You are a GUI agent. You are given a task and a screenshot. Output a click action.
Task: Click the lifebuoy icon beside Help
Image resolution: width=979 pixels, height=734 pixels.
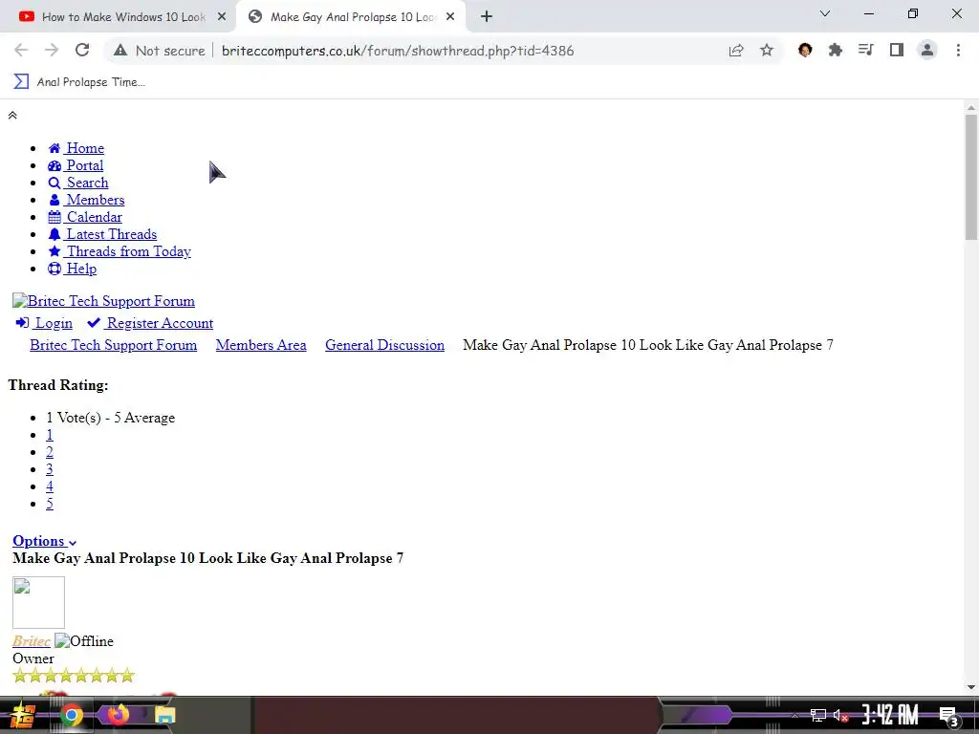click(54, 269)
